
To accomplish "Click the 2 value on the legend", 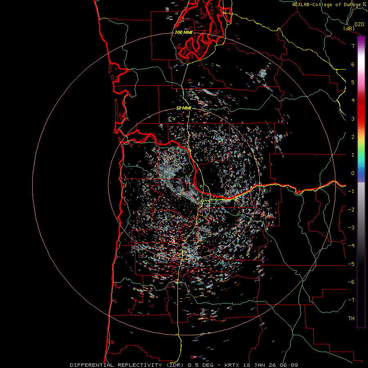I will [x=353, y=137].
